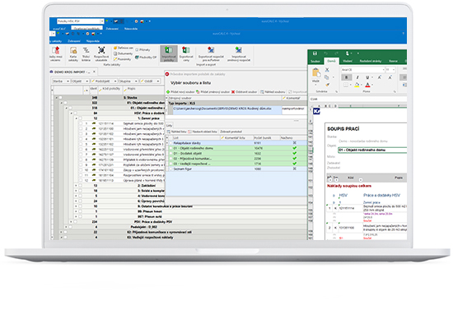Click Náhled listu button
This screenshot has width=453, height=314.
pyautogui.click(x=177, y=132)
